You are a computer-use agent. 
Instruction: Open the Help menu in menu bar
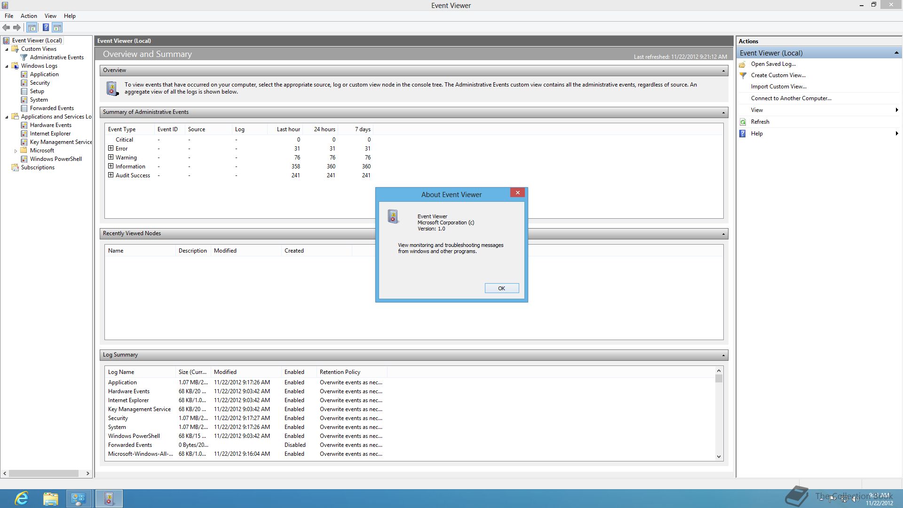(x=70, y=16)
